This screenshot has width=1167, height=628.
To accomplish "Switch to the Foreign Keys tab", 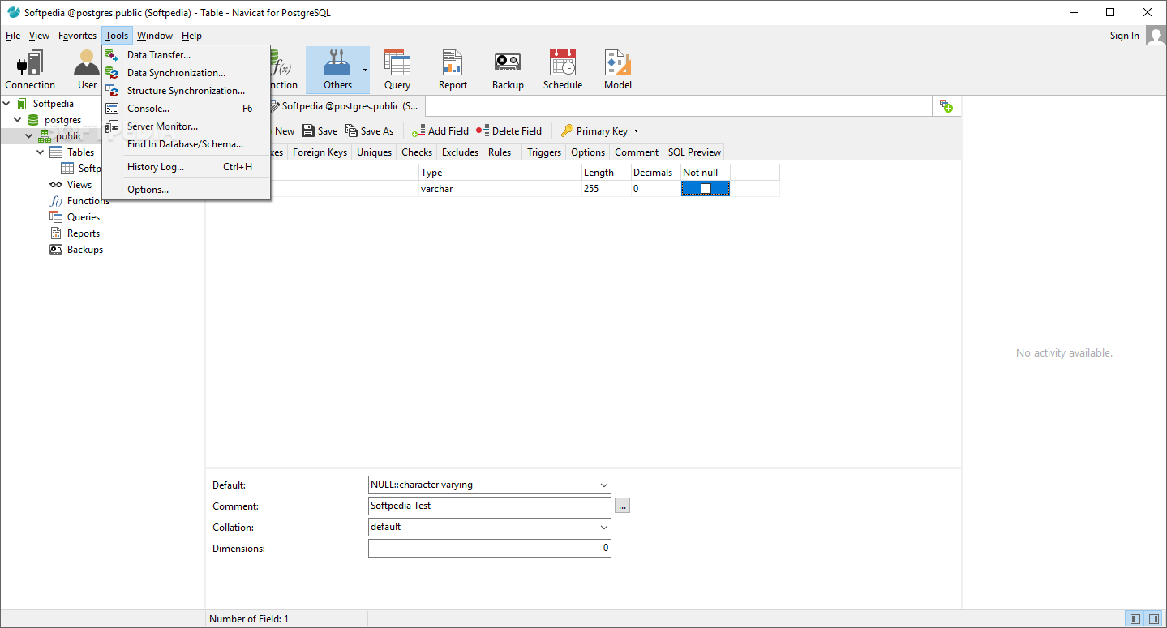I will [x=320, y=152].
